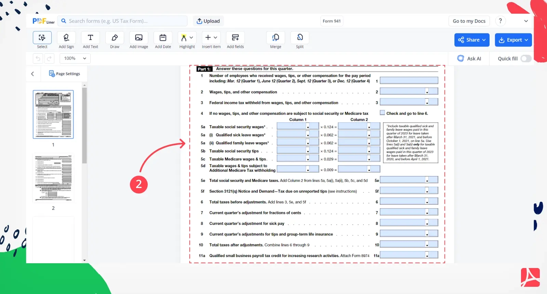
Task: Open the Add Sign tool
Action: pyautogui.click(x=66, y=38)
